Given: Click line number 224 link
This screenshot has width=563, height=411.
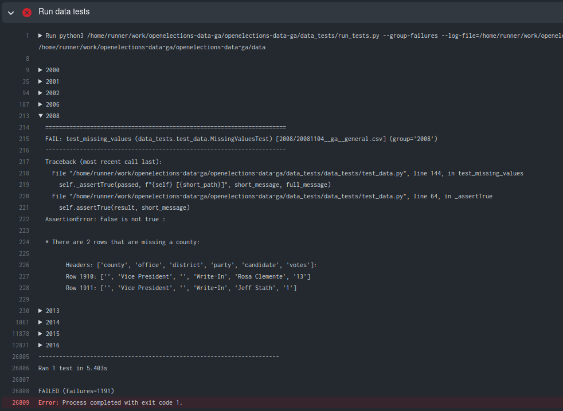Looking at the screenshot, I should (x=24, y=242).
